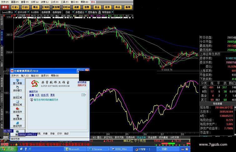Open 输入(I) menu in capture tool

[x=25, y=76]
